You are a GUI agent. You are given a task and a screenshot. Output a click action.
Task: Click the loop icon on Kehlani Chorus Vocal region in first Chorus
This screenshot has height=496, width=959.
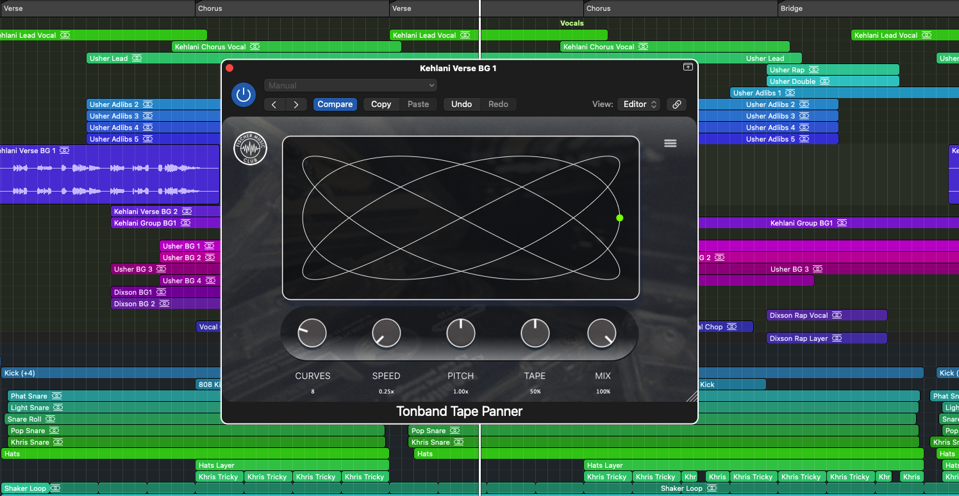click(255, 47)
